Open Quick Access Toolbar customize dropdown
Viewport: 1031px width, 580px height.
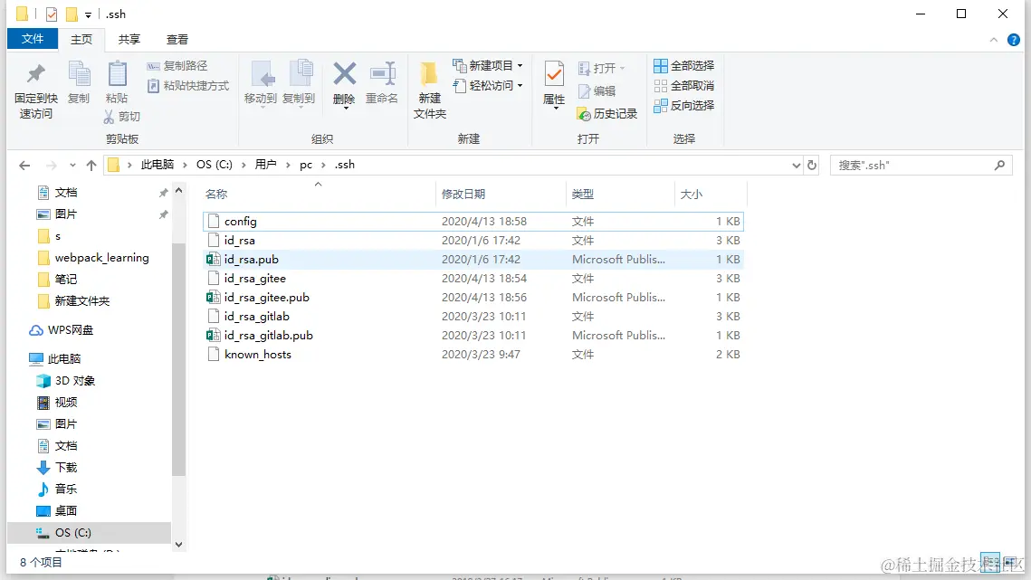(x=88, y=14)
